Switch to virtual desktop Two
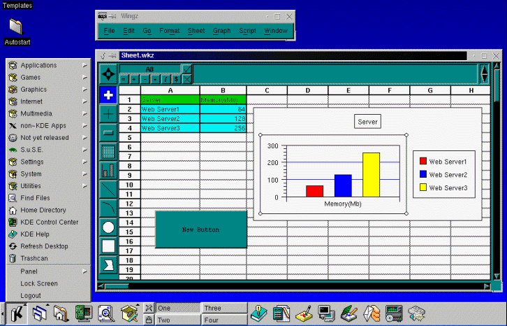The width and height of the screenshot is (507, 326). pos(178,320)
